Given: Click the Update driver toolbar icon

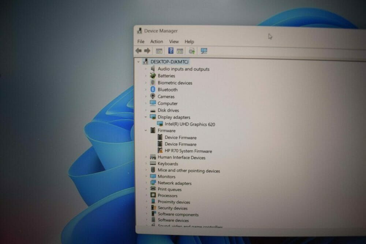Looking at the screenshot, I should click(192, 51).
